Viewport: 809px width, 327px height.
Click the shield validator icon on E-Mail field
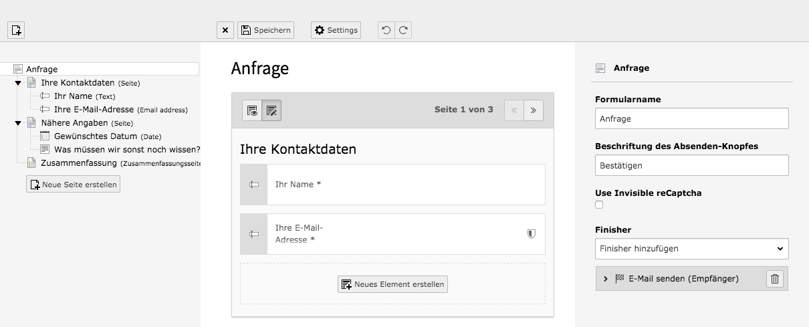coord(532,233)
